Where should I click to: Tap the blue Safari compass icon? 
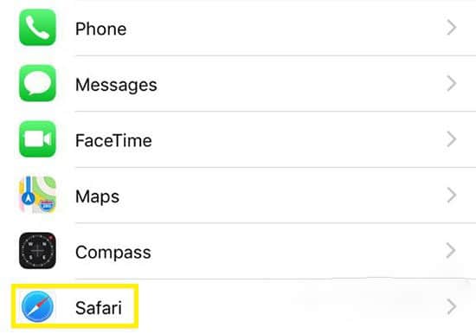click(x=37, y=306)
